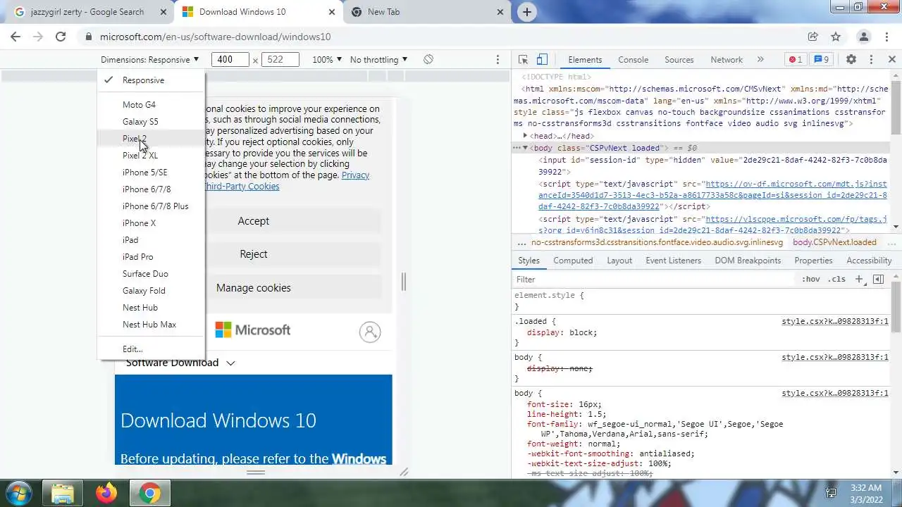The height and width of the screenshot is (507, 902).
Task: Expand the Software Download menu
Action: click(180, 363)
